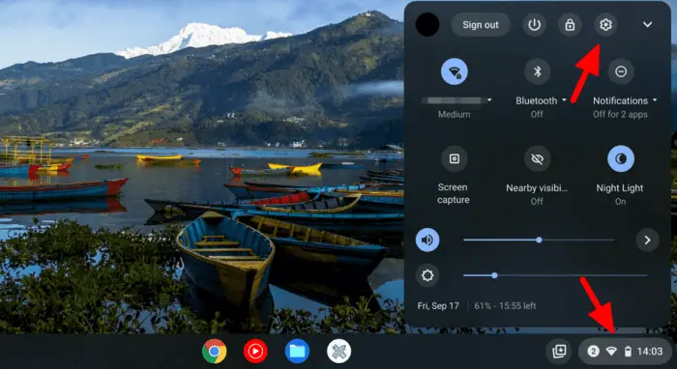Click the volume slider track
677x369 pixels.
(x=539, y=241)
